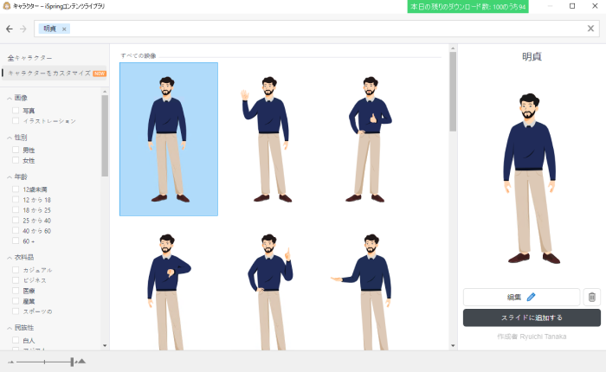Click the gallery scrollbar up arrow
The height and width of the screenshot is (372, 606).
click(x=453, y=48)
